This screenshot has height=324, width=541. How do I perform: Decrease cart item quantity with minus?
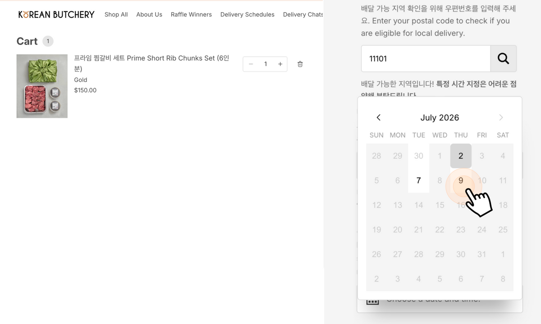251,64
